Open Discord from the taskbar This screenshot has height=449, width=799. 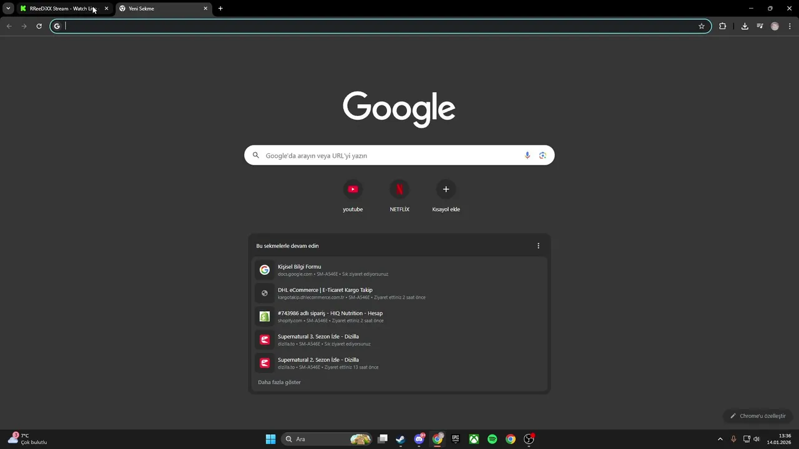click(419, 439)
